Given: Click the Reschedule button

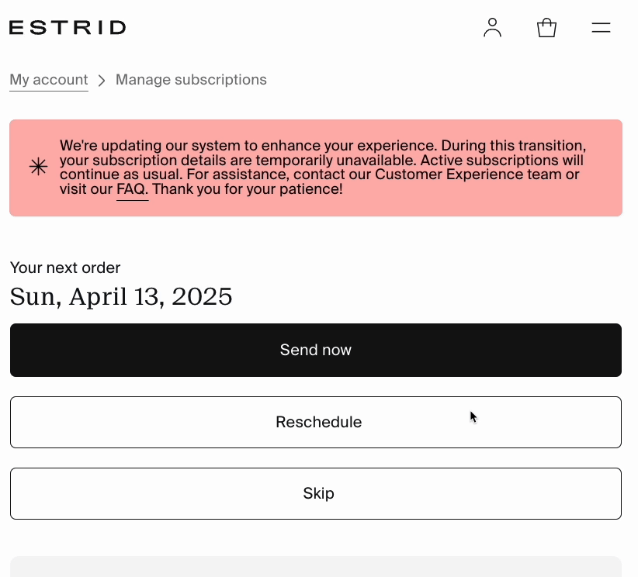Looking at the screenshot, I should point(316,422).
